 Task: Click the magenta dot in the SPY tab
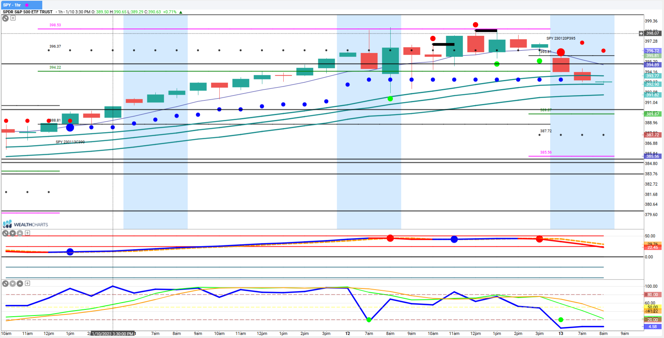(27, 5)
